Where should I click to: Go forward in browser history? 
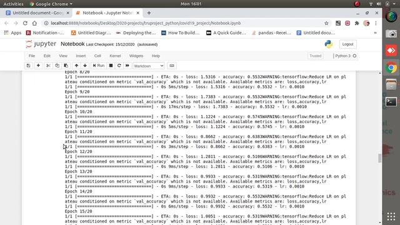click(x=16, y=23)
